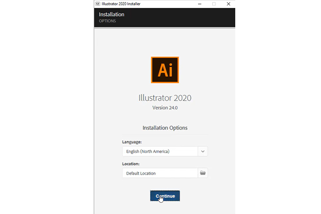Click the Continue button
The height and width of the screenshot is (214, 321).
[x=165, y=196]
